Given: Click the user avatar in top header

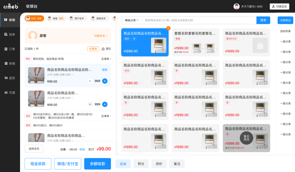Looking at the screenshot, I should point(236,7).
